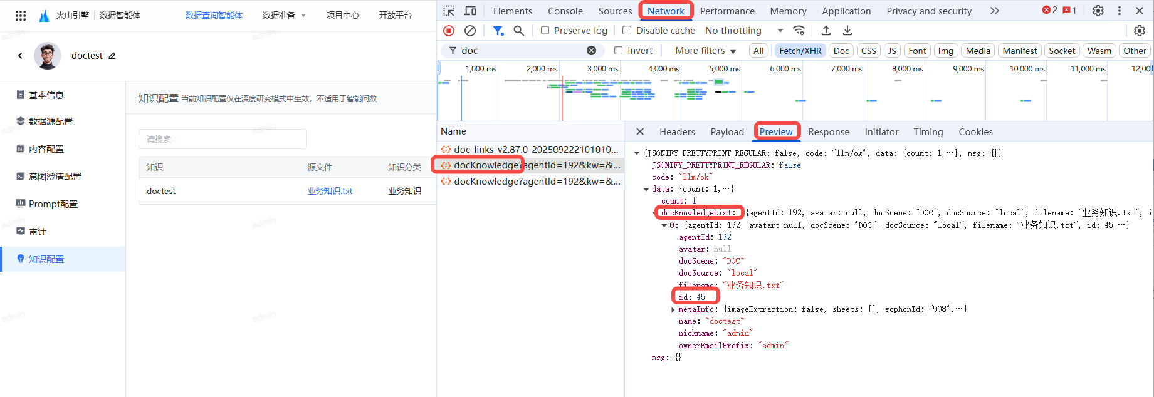Image resolution: width=1154 pixels, height=397 pixels.
Task: Open DevTools settings gear
Action: (1098, 11)
